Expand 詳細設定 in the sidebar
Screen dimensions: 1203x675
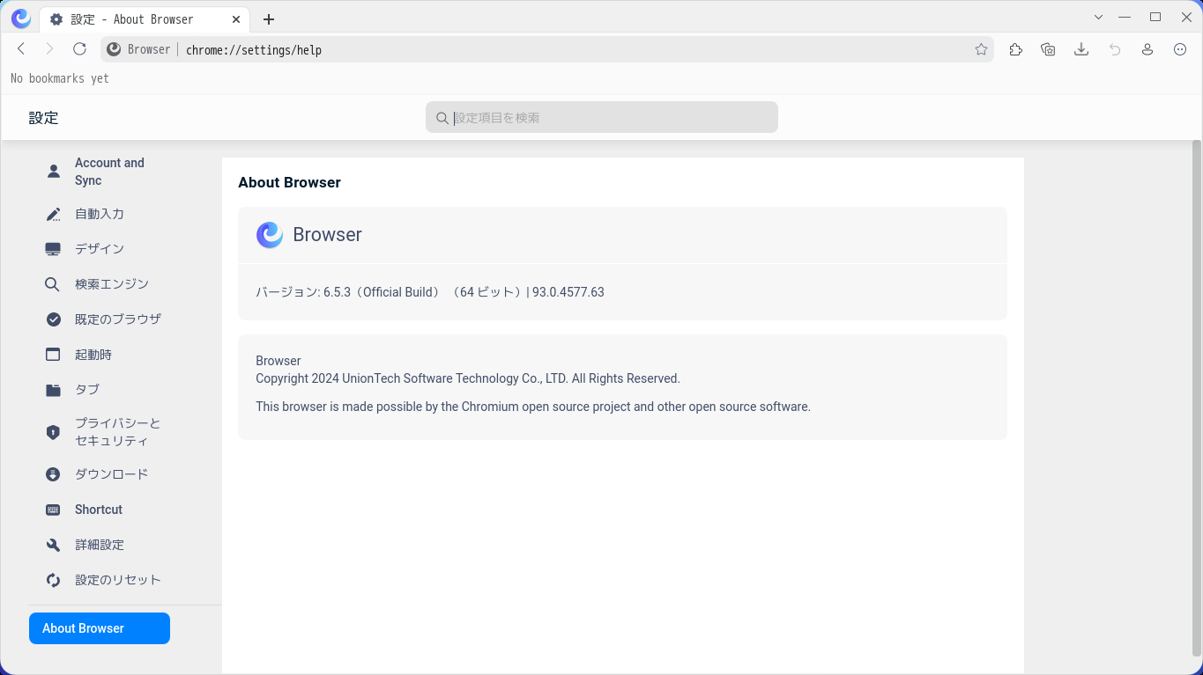[100, 545]
